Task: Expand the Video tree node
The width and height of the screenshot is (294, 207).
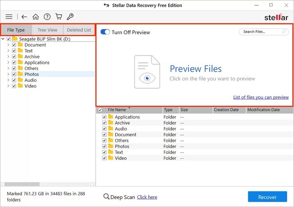Action: pos(8,86)
